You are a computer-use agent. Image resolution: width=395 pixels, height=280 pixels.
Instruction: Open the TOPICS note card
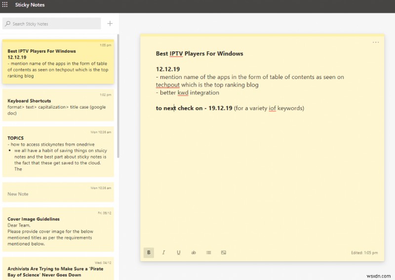coord(58,152)
